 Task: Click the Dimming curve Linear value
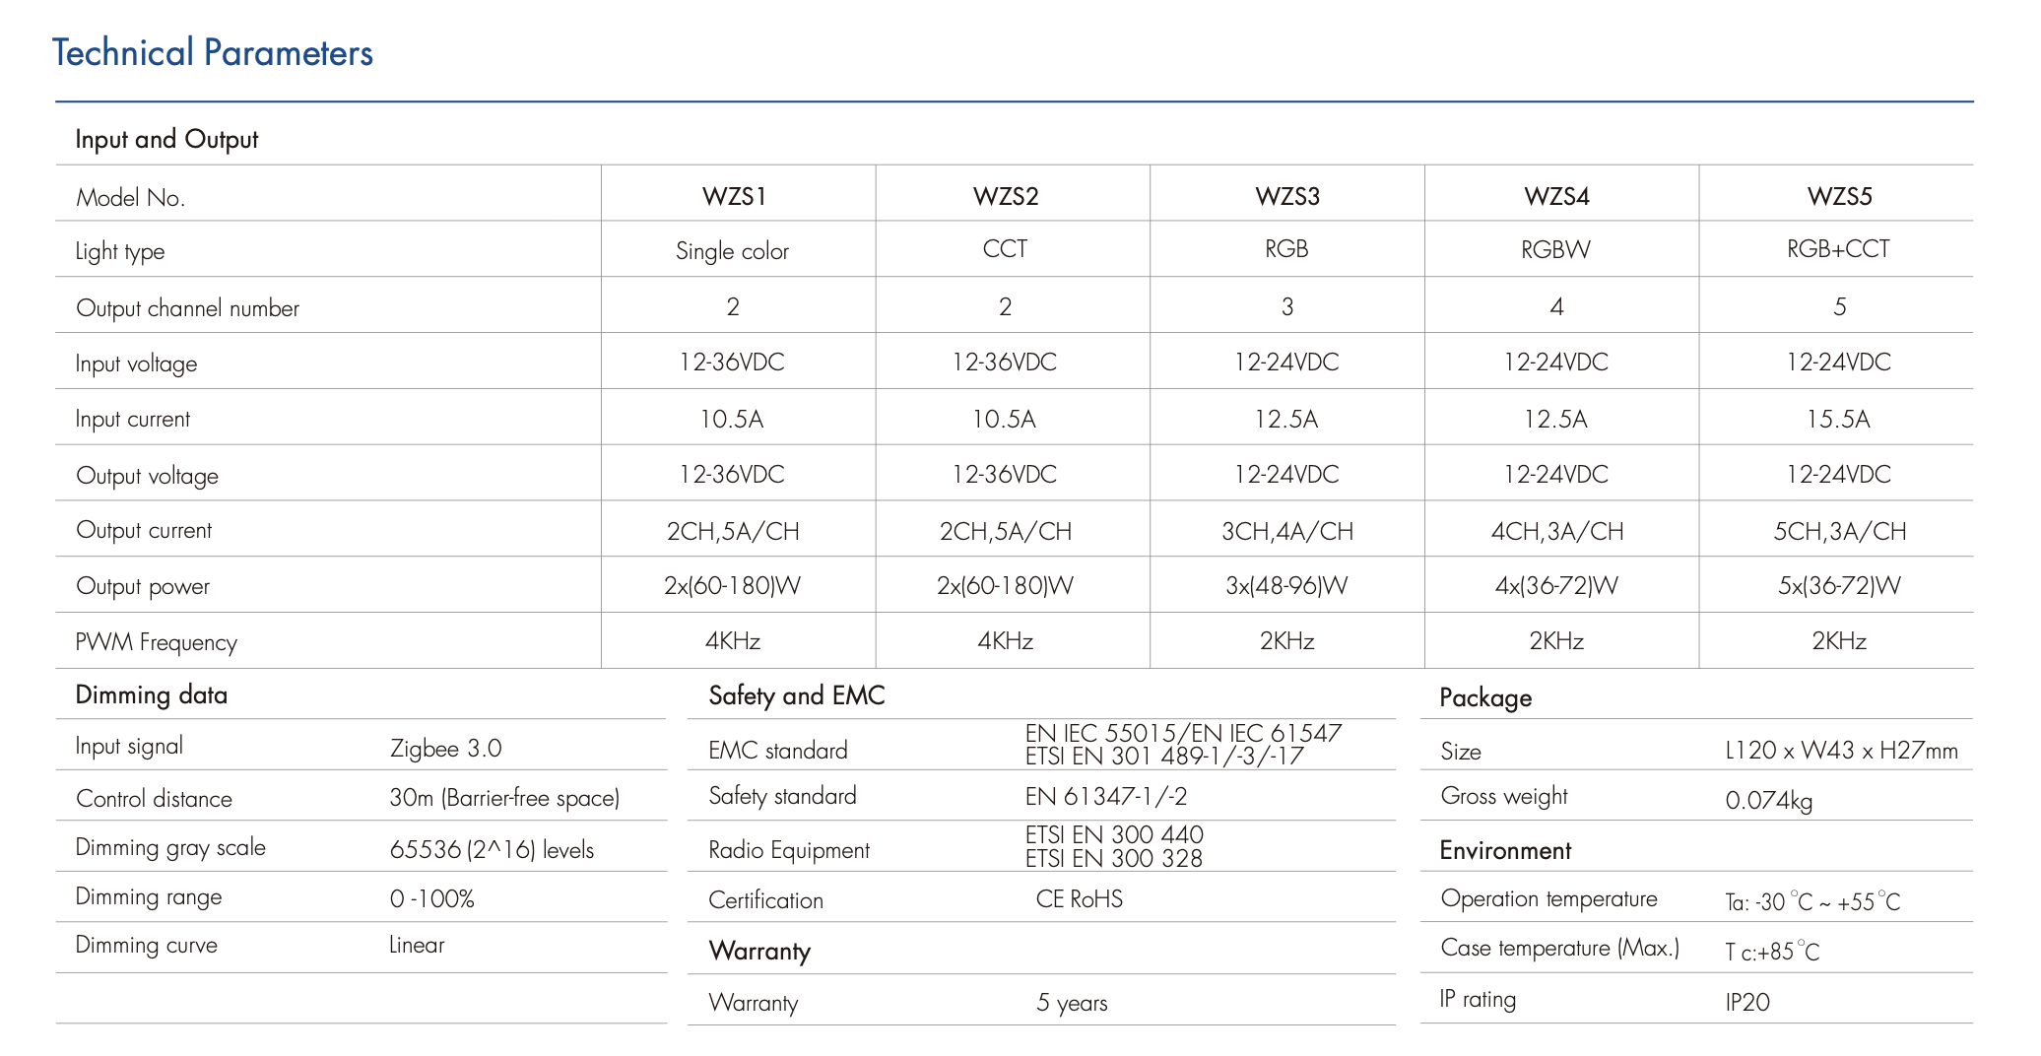coord(417,946)
